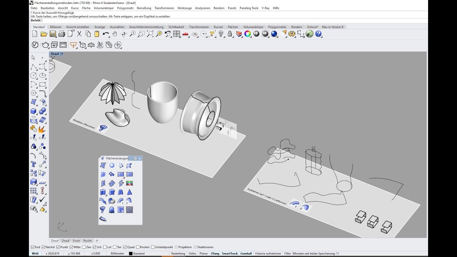Open the Drauf viewport title dropdown arrow
The image size is (457, 257).
(x=62, y=54)
